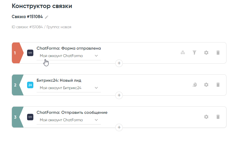Edit the Связка #151084 name pencil

point(47,17)
